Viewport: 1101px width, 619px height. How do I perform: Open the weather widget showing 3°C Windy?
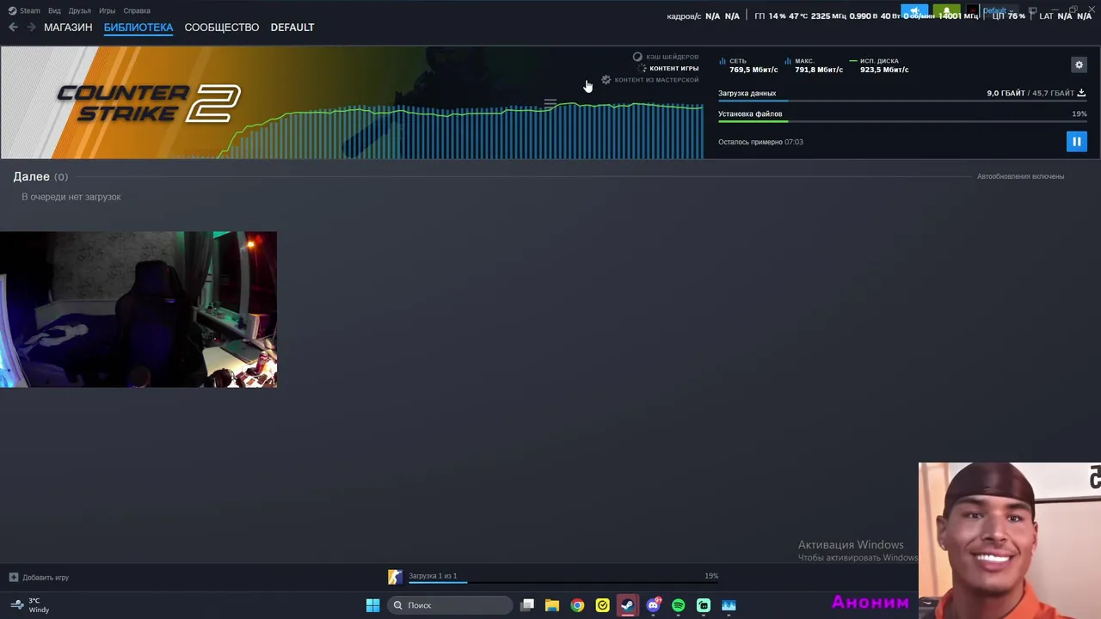click(x=29, y=605)
